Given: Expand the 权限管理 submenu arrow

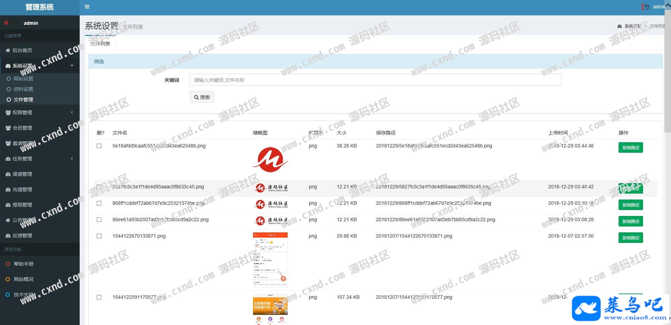Looking at the screenshot, I should click(72, 113).
